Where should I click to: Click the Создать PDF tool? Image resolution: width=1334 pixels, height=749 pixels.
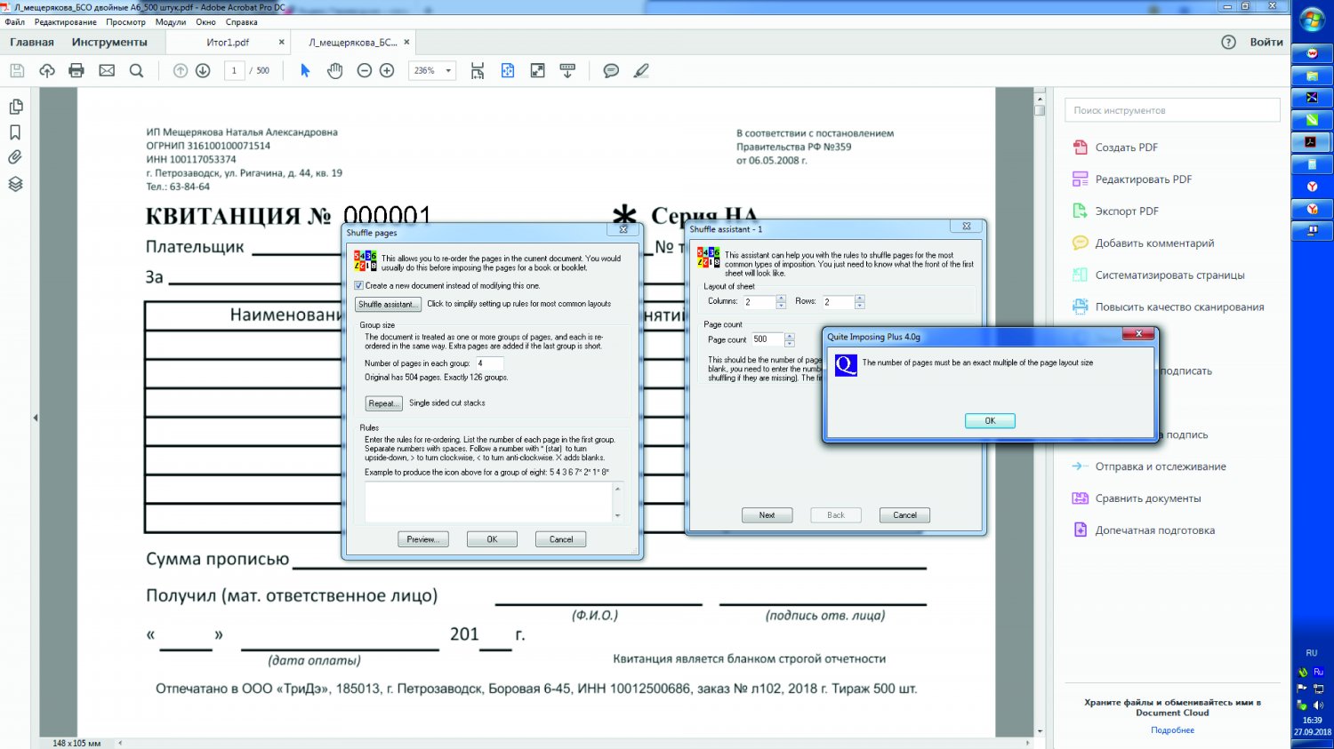1127,147
